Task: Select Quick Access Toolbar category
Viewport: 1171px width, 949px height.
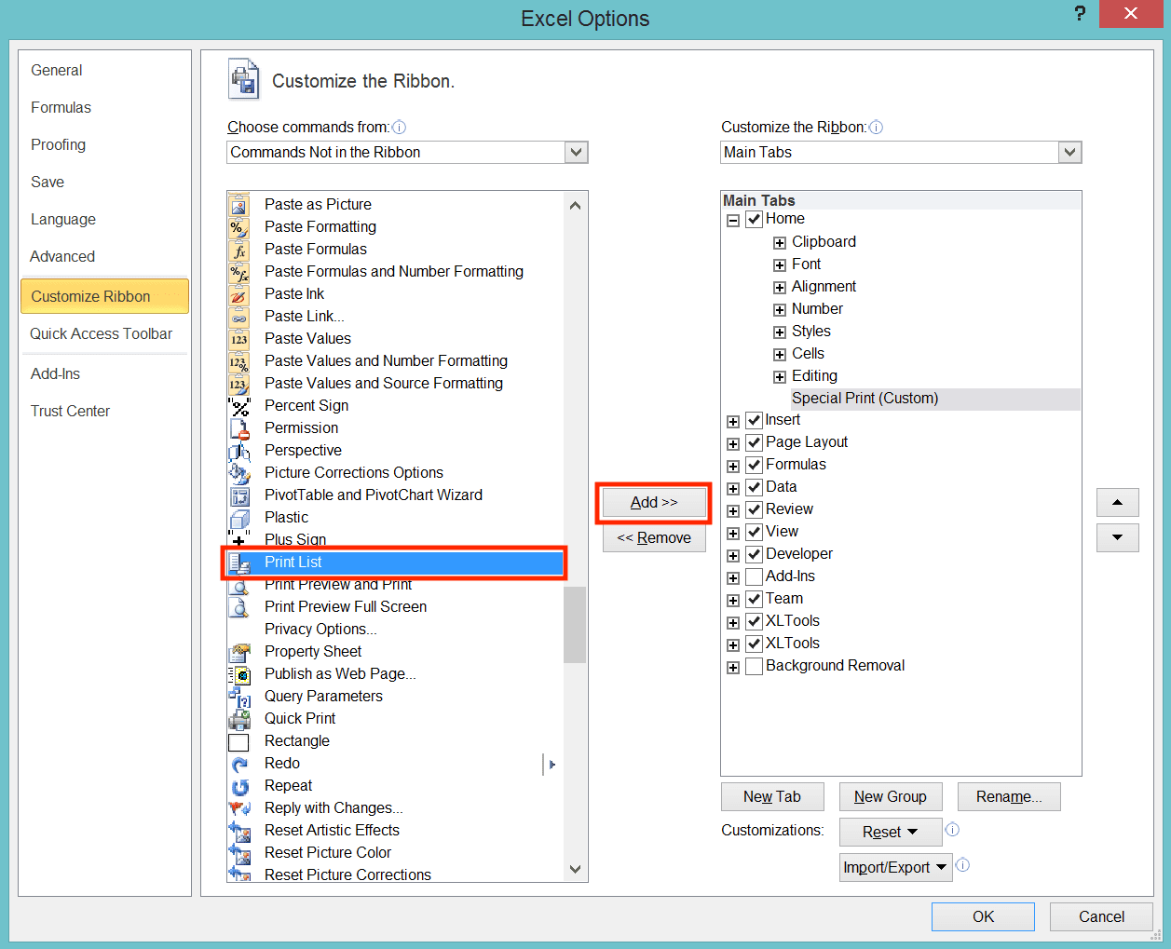Action: pyautogui.click(x=101, y=333)
